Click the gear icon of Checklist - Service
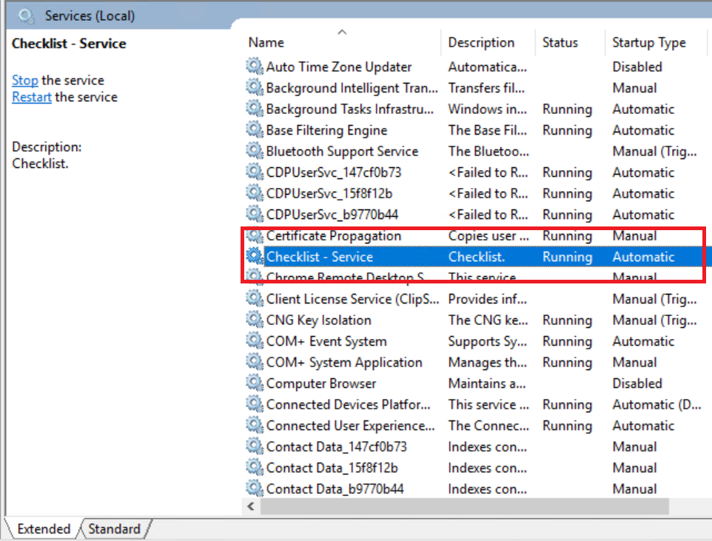This screenshot has width=712, height=541. click(x=255, y=256)
